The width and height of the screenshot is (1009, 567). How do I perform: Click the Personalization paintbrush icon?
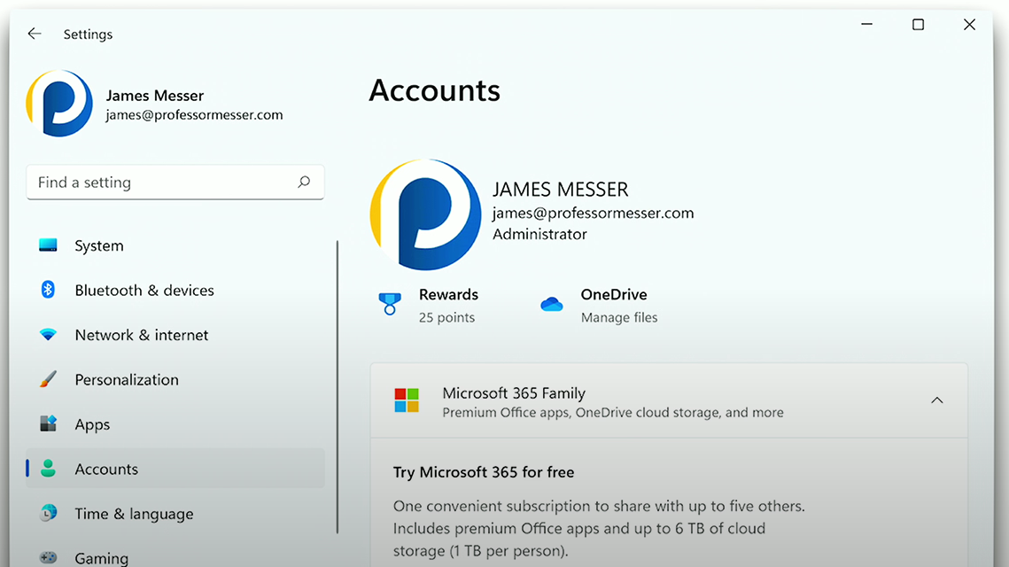pyautogui.click(x=48, y=379)
